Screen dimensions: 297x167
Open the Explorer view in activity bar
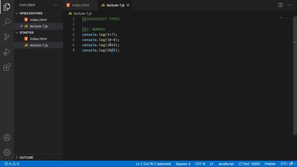pos(7,7)
